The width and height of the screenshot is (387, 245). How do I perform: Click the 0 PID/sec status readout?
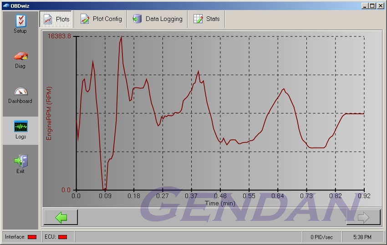pyautogui.click(x=322, y=237)
